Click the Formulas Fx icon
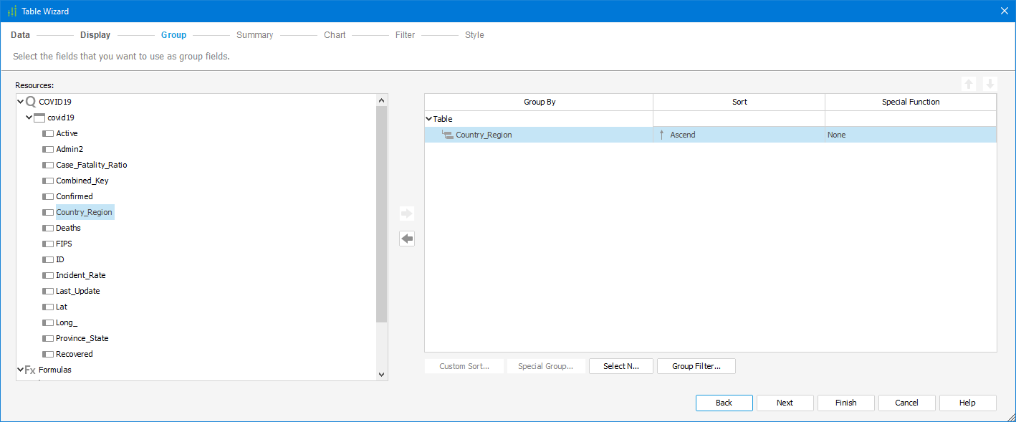 pos(30,370)
